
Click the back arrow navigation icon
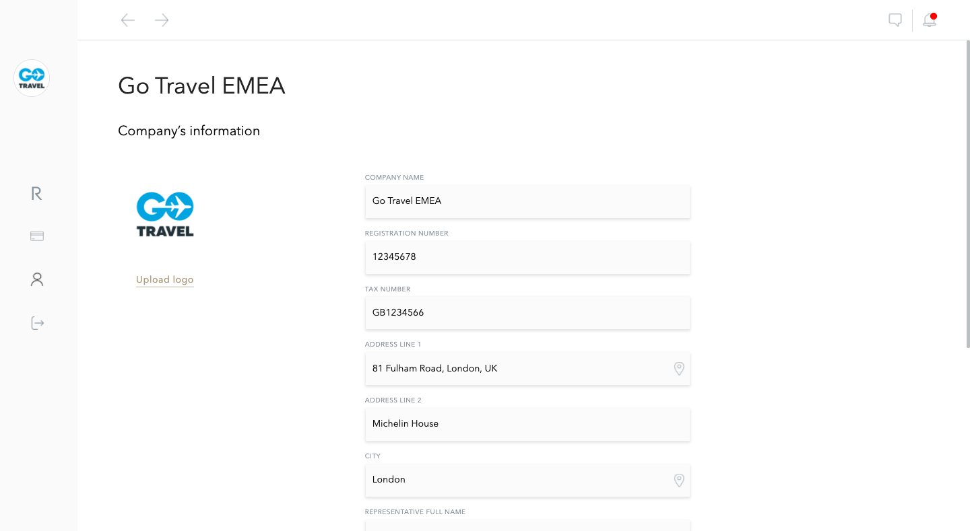pos(128,20)
